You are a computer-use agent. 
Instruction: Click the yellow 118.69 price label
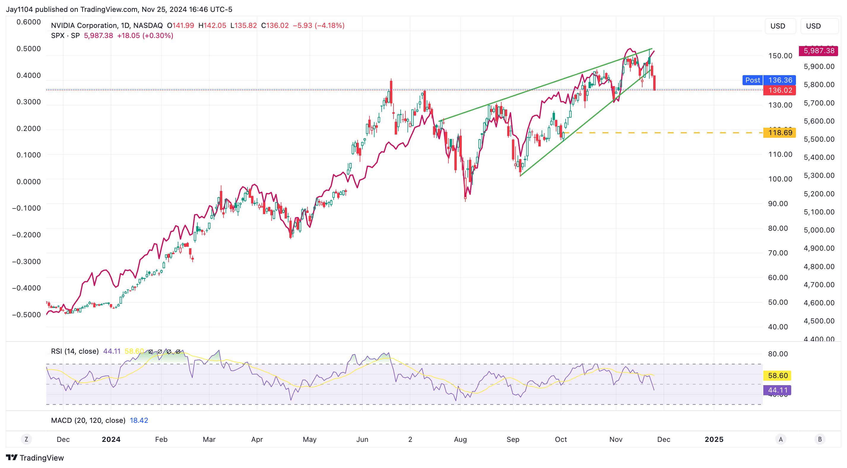[780, 133]
